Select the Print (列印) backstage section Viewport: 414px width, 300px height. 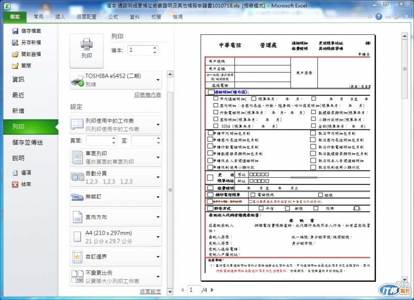31,126
